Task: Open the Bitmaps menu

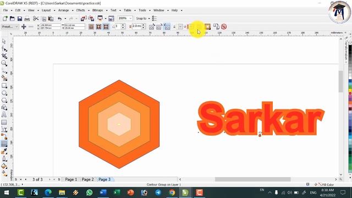Action: [98, 10]
